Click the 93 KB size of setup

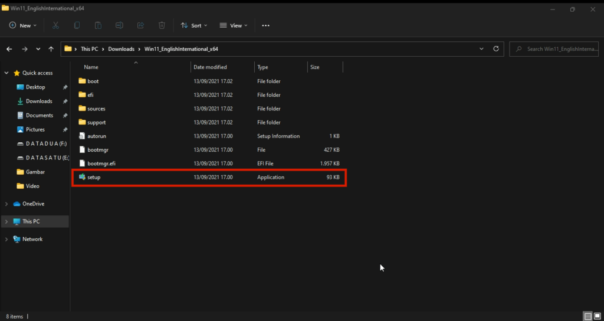(333, 177)
